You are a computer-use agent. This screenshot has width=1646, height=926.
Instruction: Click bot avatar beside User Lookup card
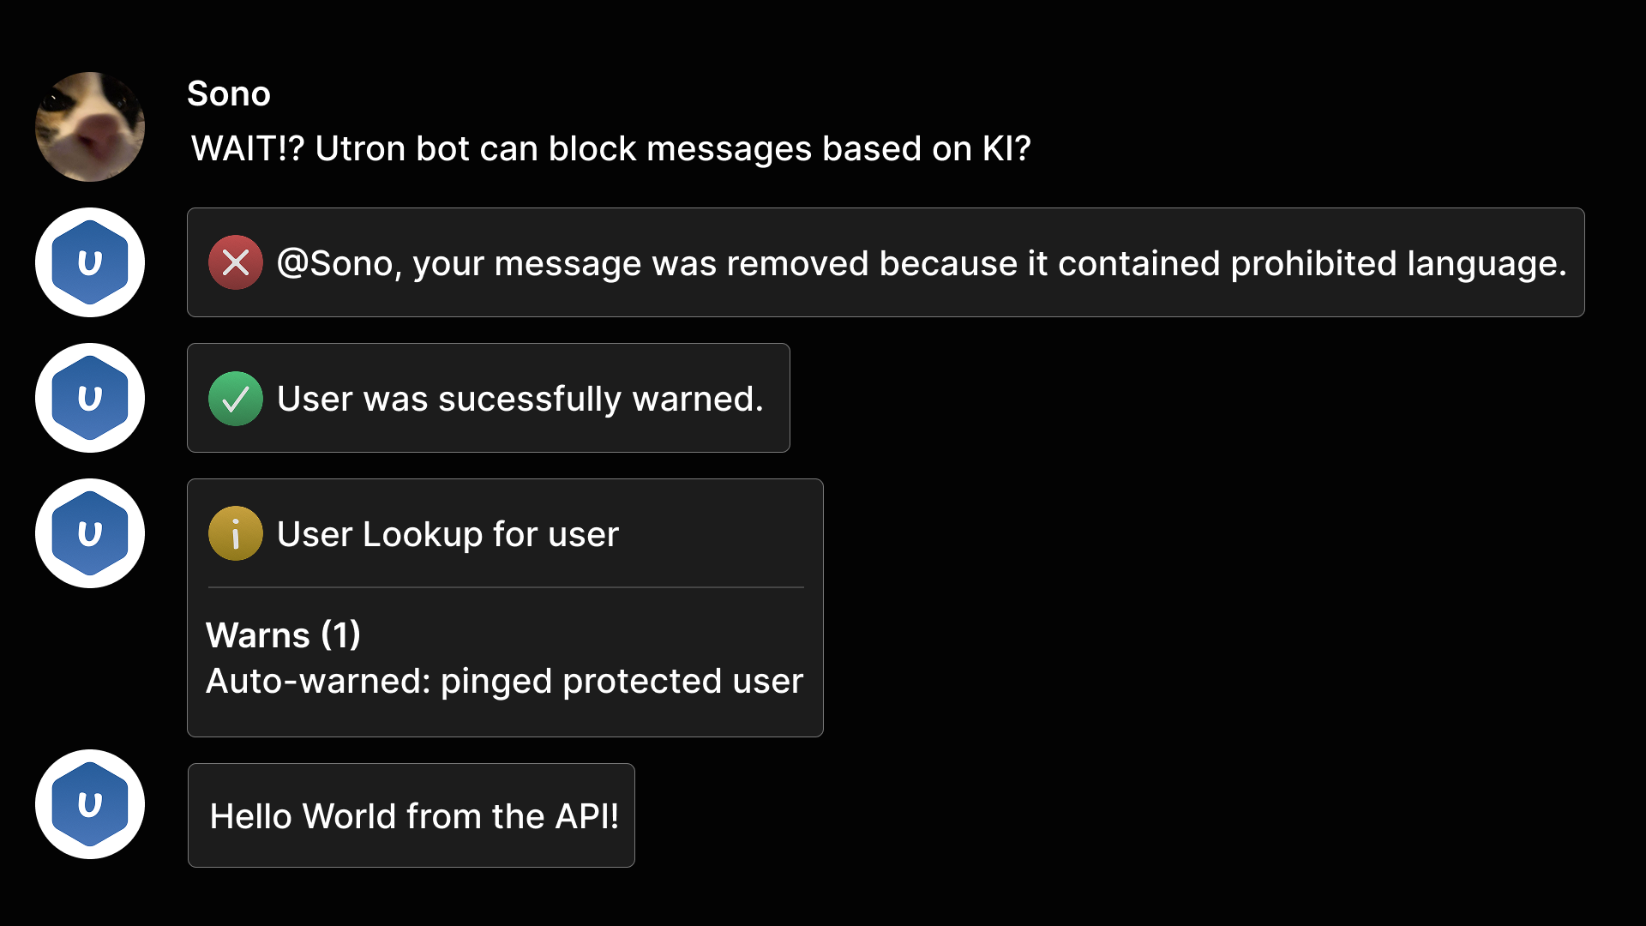[x=90, y=533]
